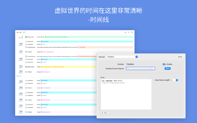Click the '1002 Mar 12' date label
The image size is (197, 123).
point(21,67)
